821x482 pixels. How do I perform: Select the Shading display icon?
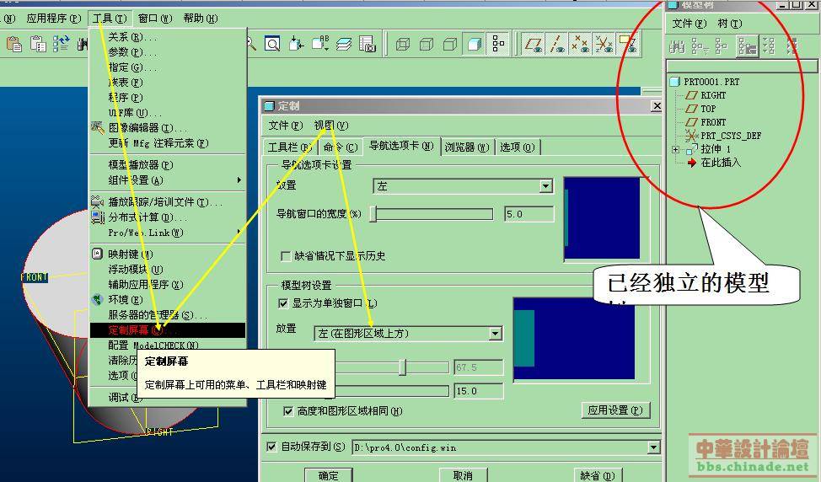[x=475, y=45]
